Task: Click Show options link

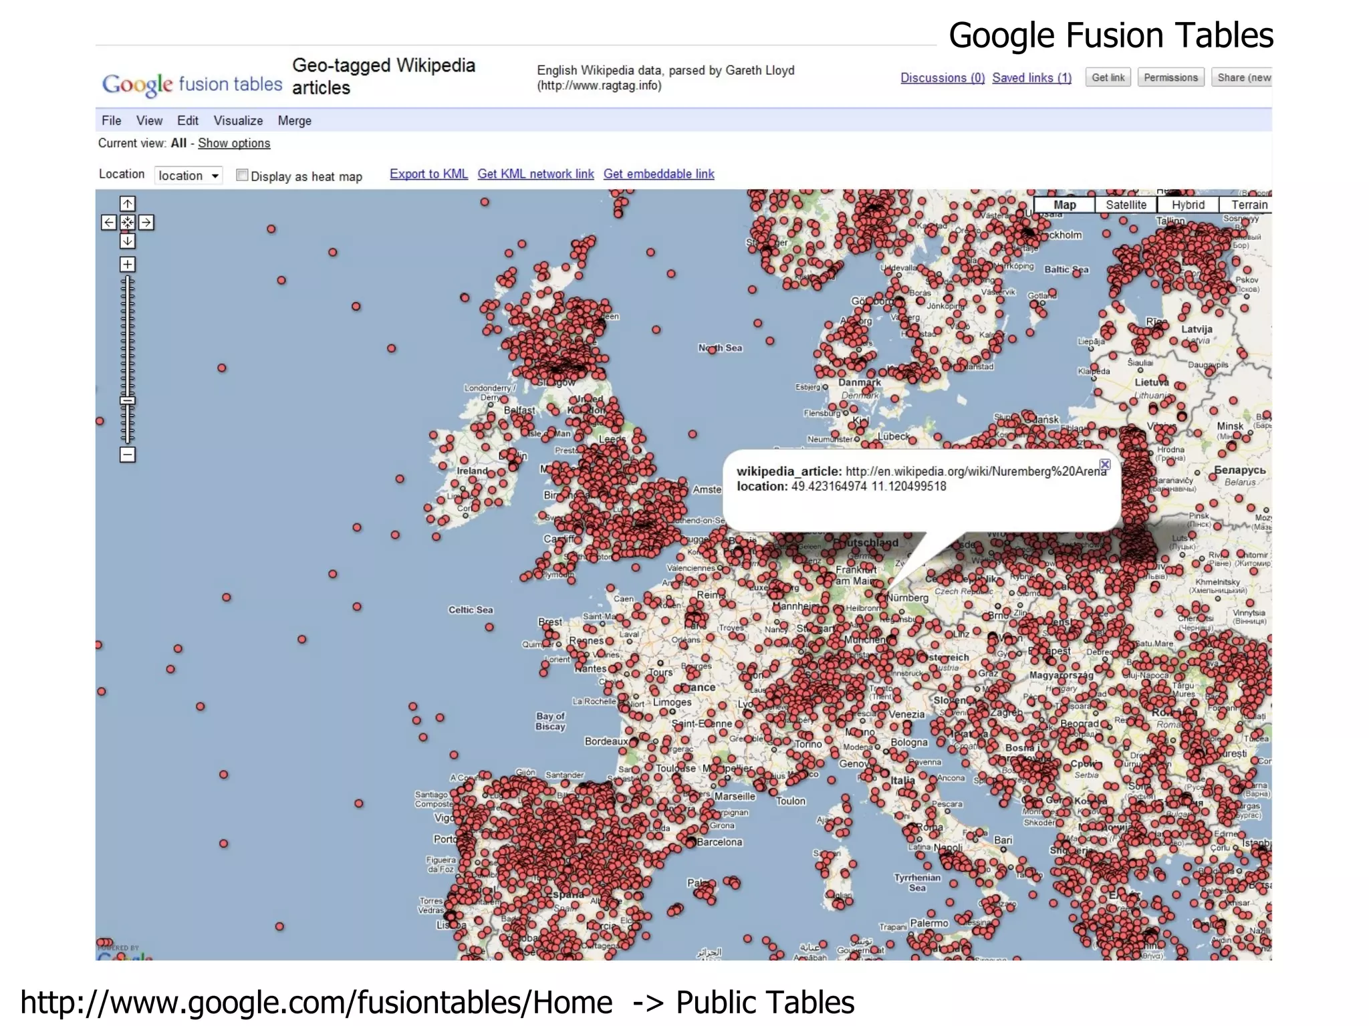Action: coord(234,143)
